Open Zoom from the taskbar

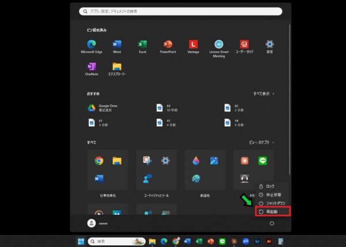pos(246,241)
